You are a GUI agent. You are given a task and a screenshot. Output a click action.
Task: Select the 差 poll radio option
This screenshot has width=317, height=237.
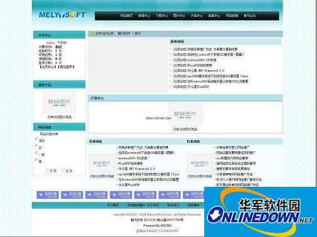point(37,160)
